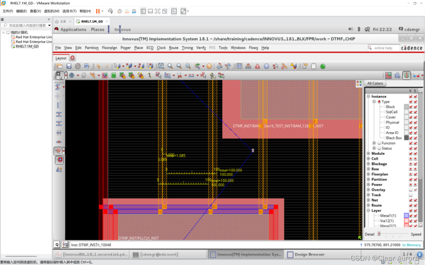The image size is (425, 265).
Task: Open the Applications menu in GNOME bar
Action: pyautogui.click(x=73, y=29)
